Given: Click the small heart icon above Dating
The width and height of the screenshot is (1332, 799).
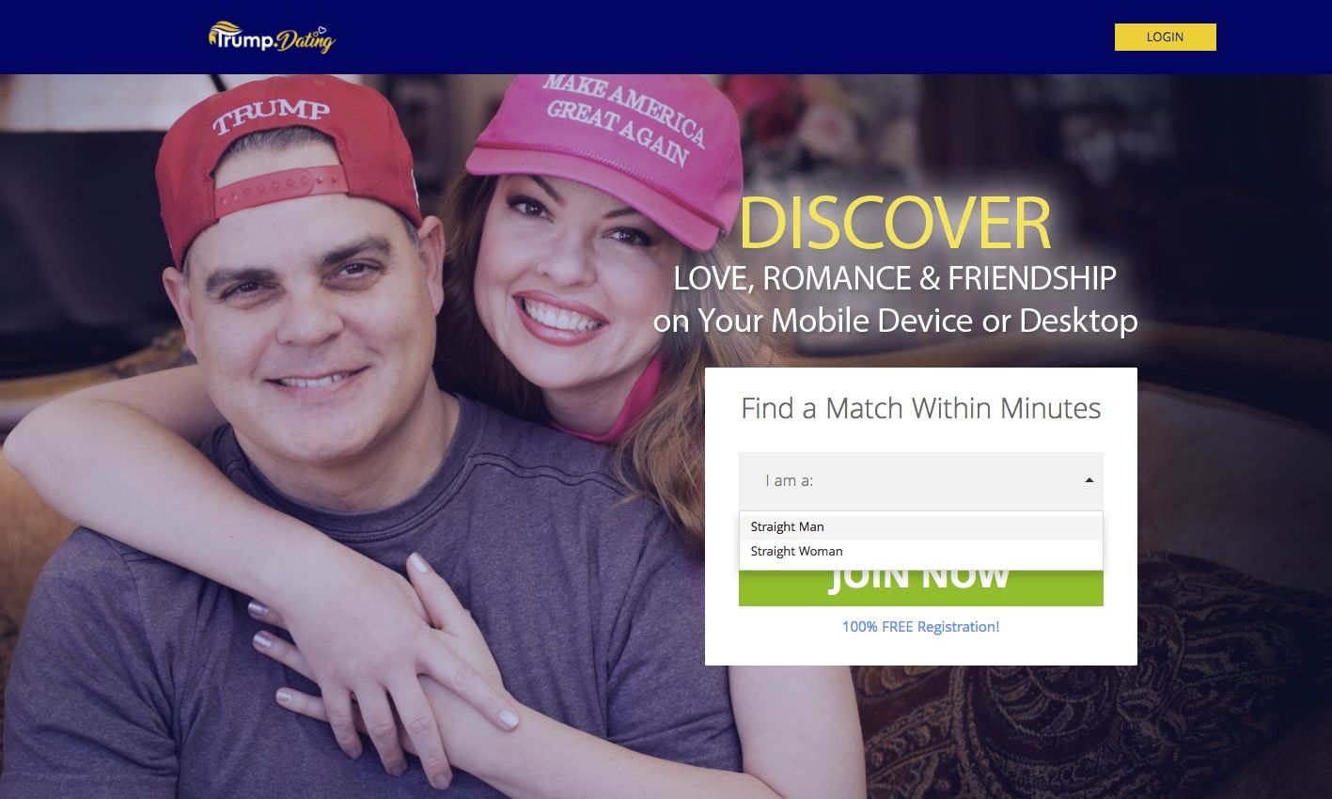Looking at the screenshot, I should tap(320, 29).
